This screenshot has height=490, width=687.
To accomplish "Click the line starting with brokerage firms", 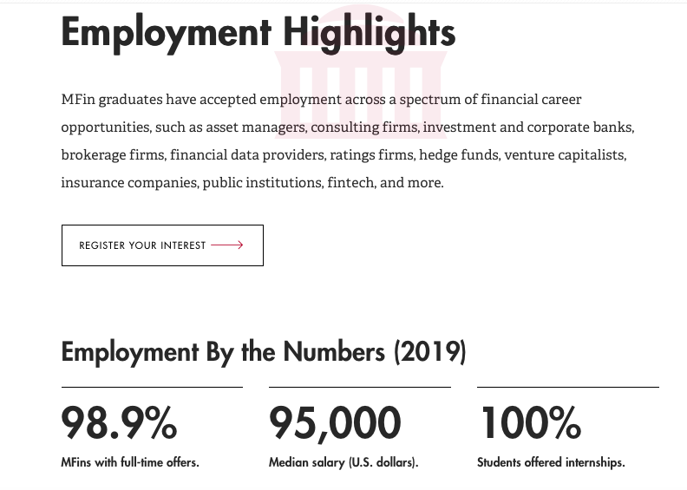I will (x=344, y=155).
